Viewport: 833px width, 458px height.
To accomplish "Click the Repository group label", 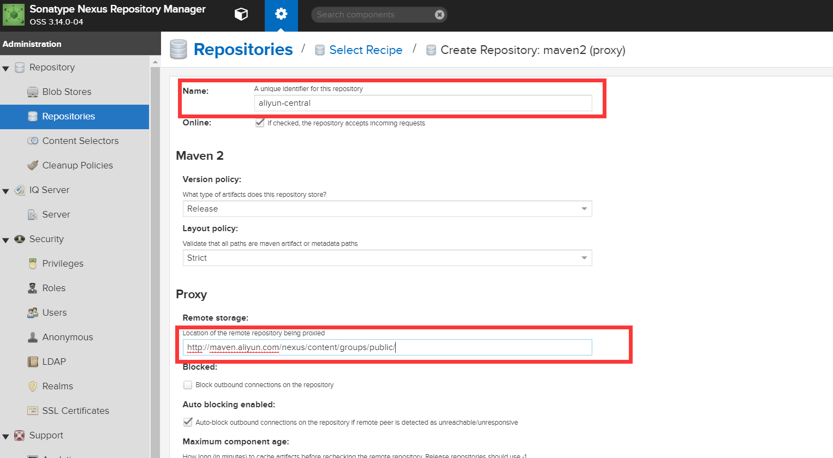I will pos(52,67).
